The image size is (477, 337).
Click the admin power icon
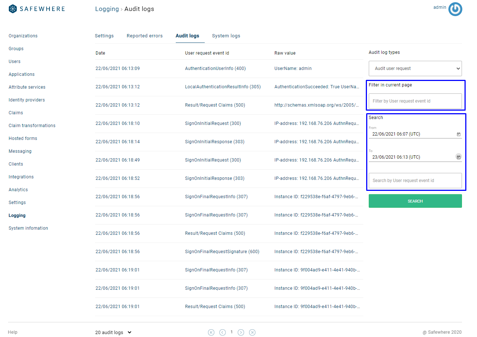pos(455,10)
